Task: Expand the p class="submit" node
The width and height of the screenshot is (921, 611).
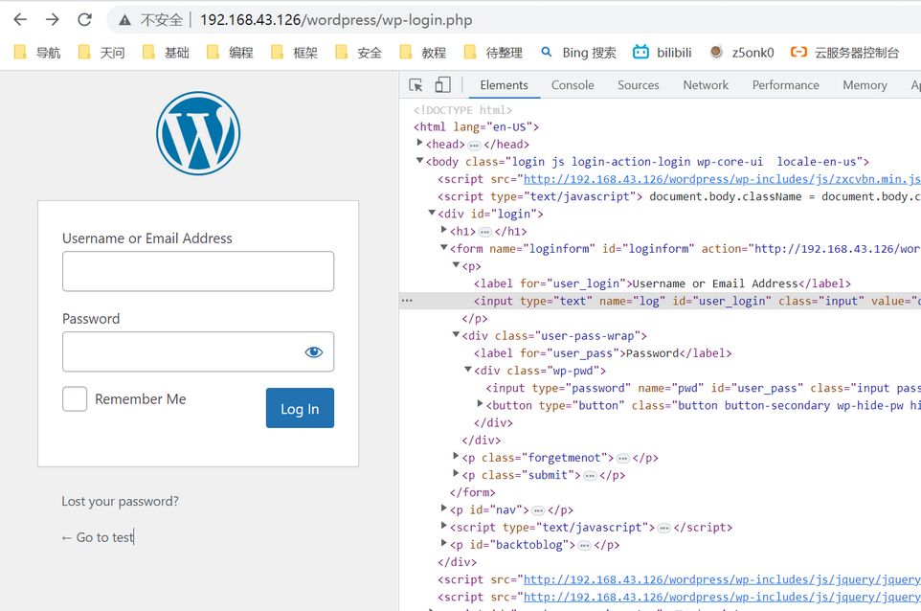Action: [x=456, y=473]
